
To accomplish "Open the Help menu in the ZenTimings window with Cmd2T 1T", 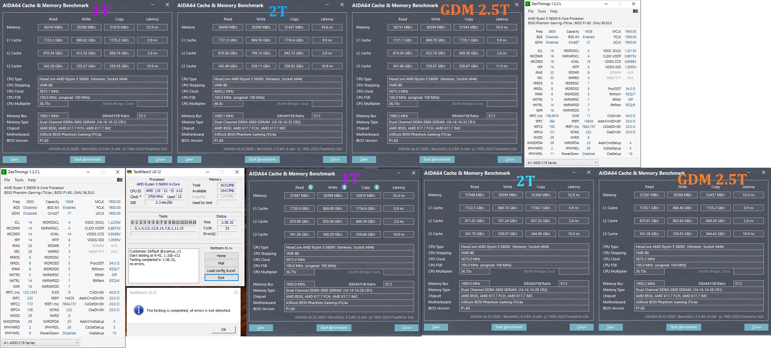I will pyautogui.click(x=32, y=180).
